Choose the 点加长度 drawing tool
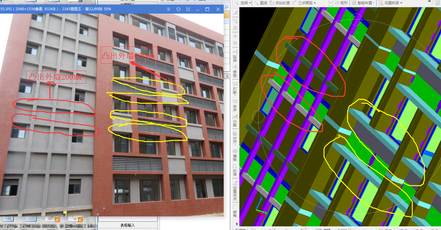The image size is (441, 230). coord(280,3)
